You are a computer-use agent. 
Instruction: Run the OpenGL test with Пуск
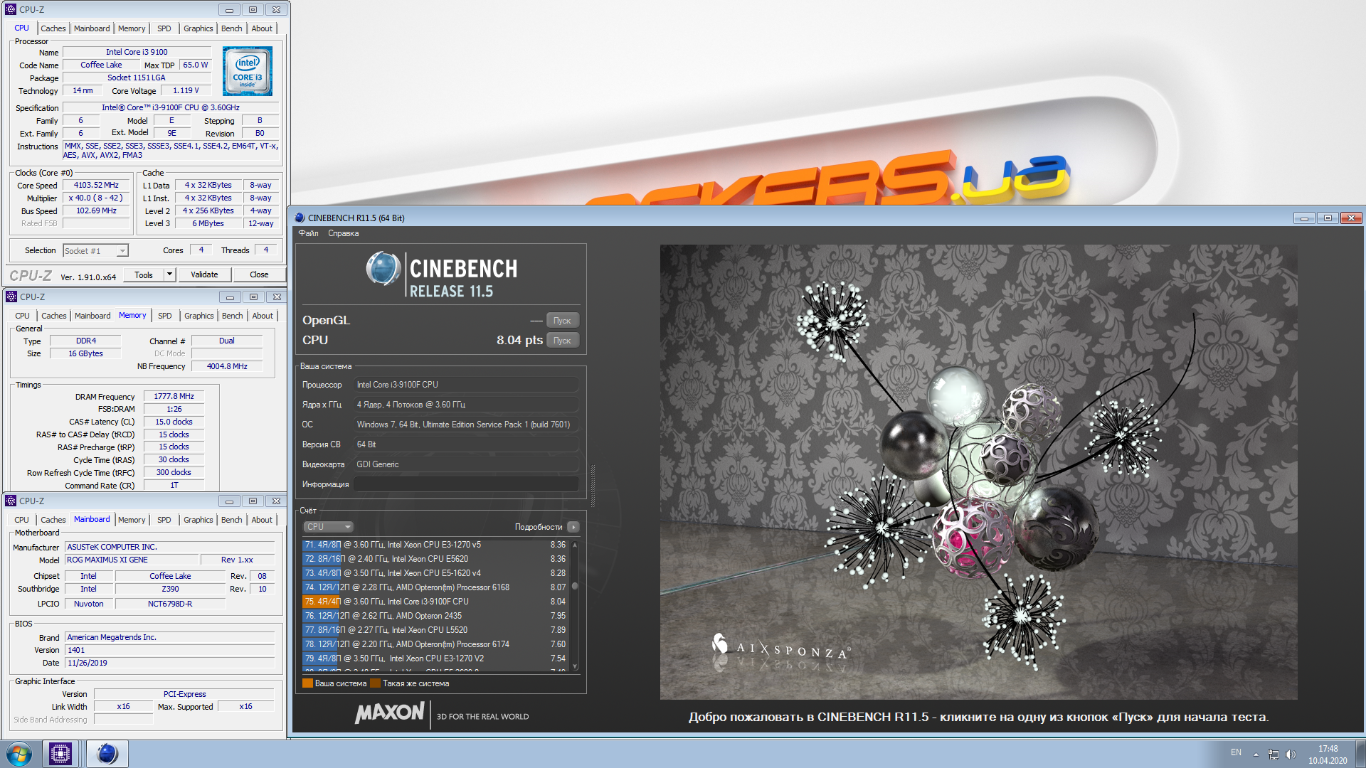562,321
